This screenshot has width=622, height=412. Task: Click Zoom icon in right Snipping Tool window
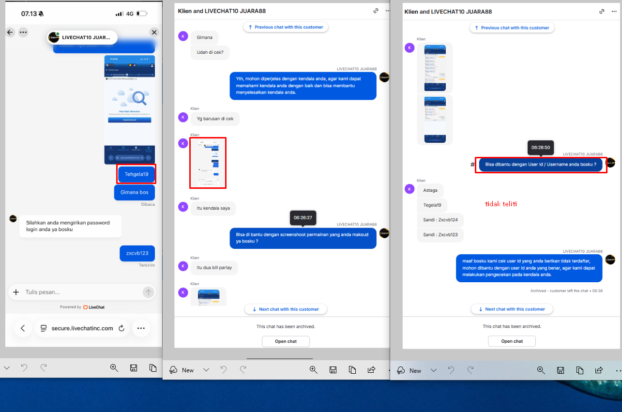(x=541, y=370)
